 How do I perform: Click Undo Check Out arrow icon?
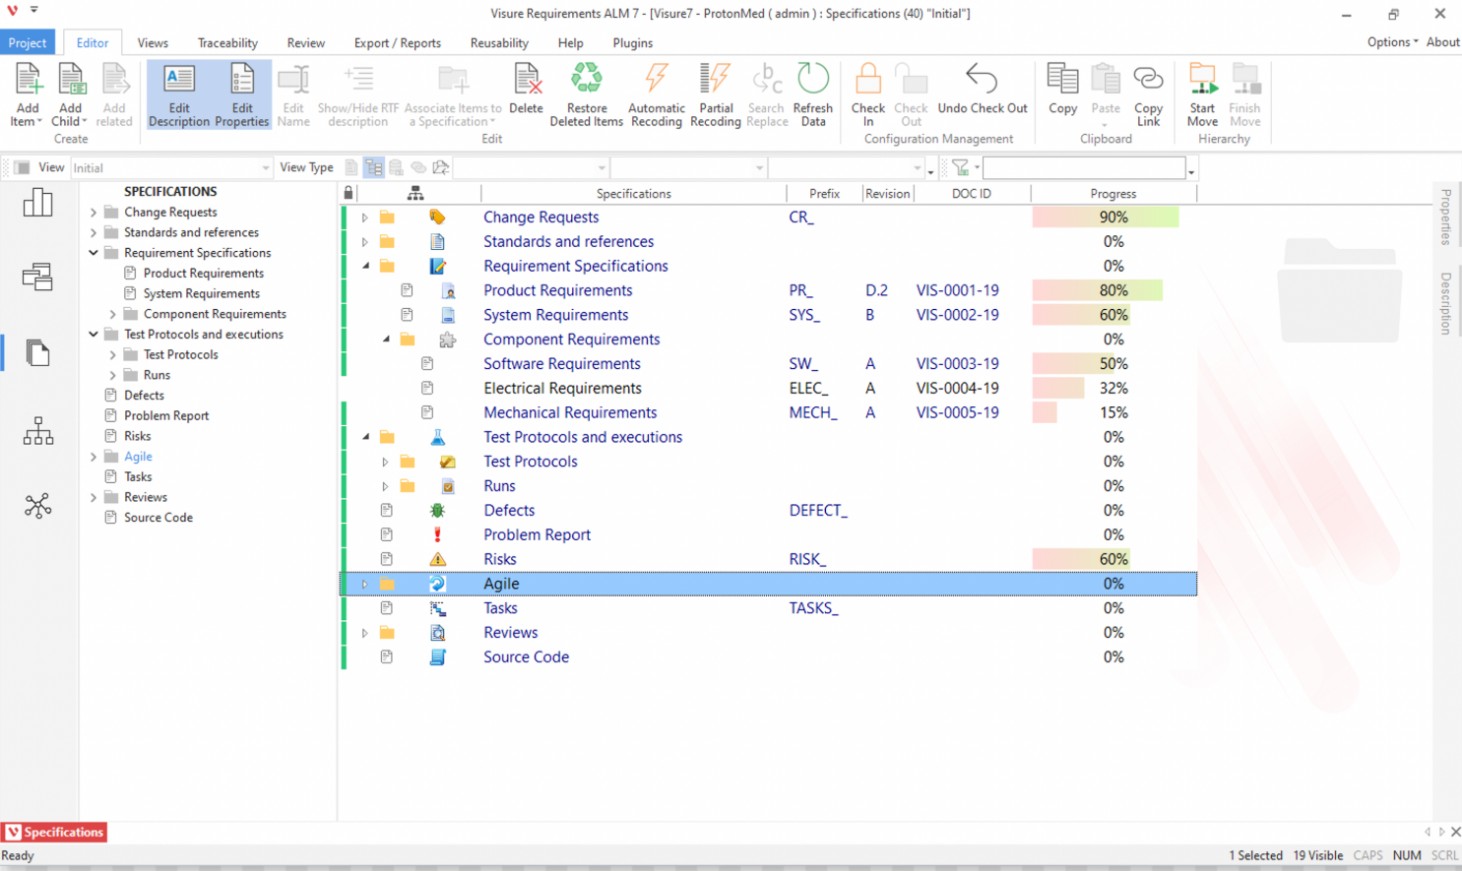coord(982,80)
